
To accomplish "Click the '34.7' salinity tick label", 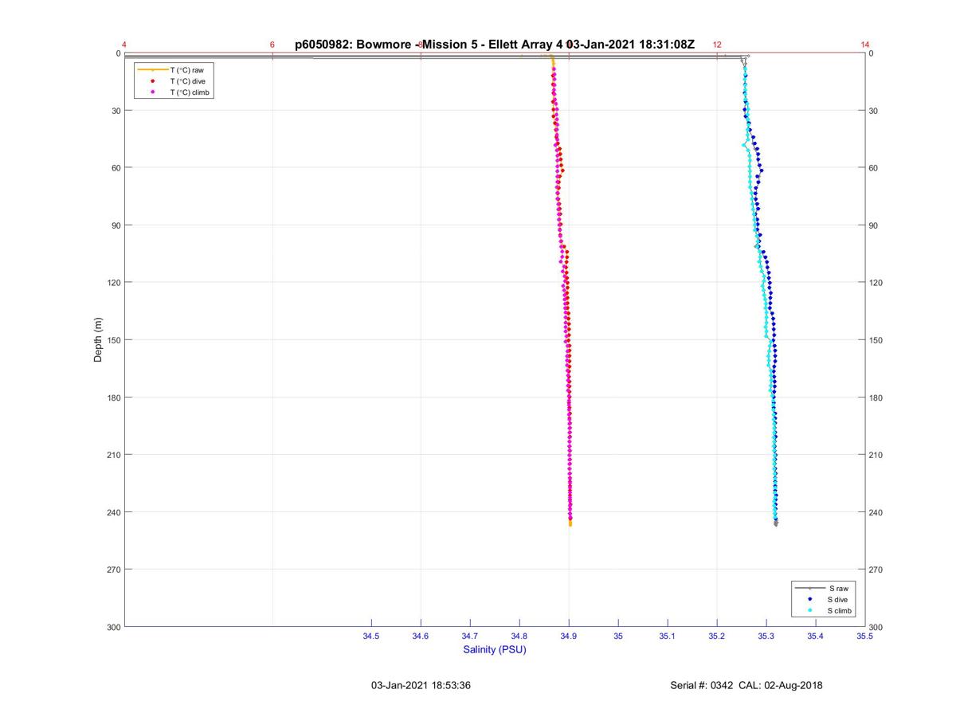I will tap(470, 636).
